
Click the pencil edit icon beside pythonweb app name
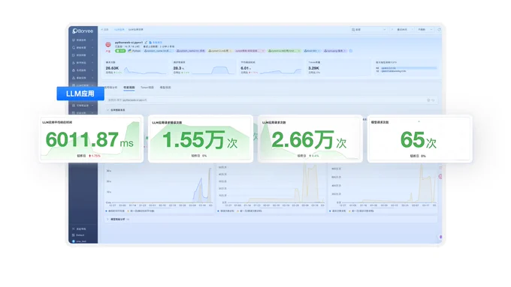tap(146, 43)
